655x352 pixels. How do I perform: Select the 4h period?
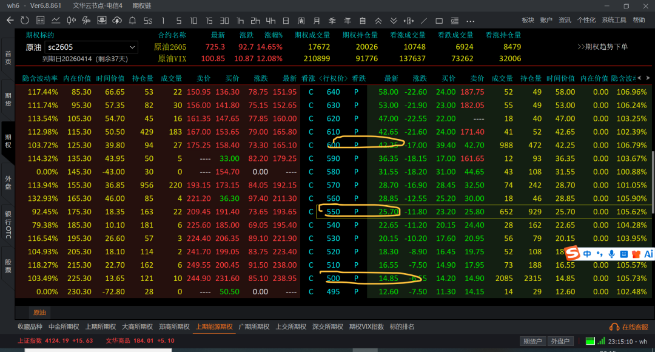click(x=270, y=21)
